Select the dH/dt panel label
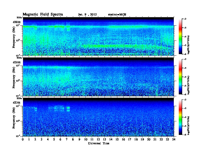The height and width of the screenshot is (160, 207). click(17, 22)
